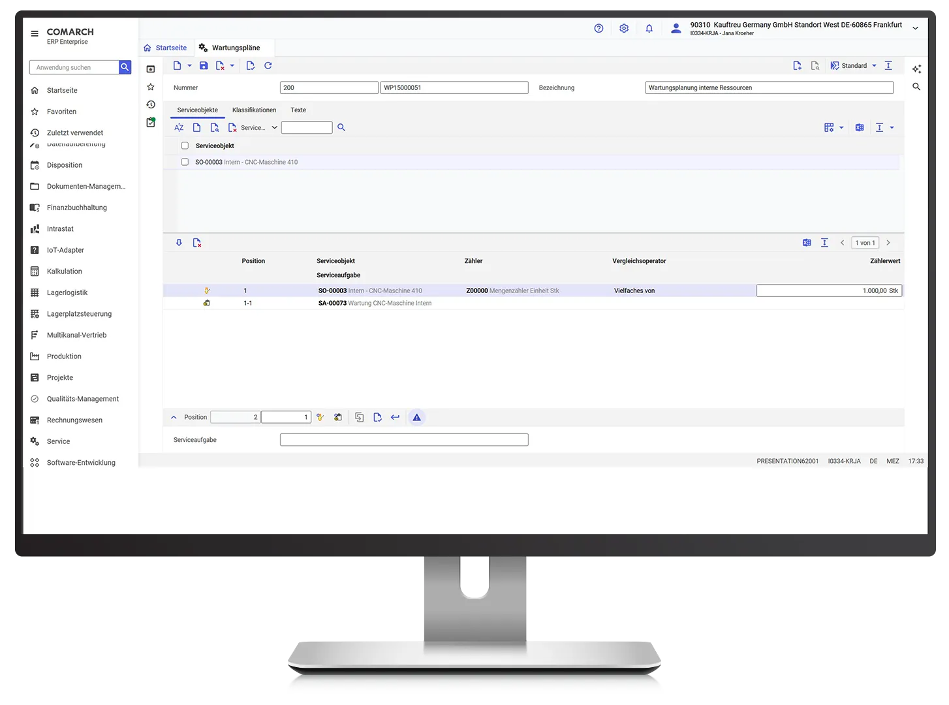This screenshot has width=949, height=705.
Task: Click the Serviceaufgabe input field
Action: coord(403,440)
